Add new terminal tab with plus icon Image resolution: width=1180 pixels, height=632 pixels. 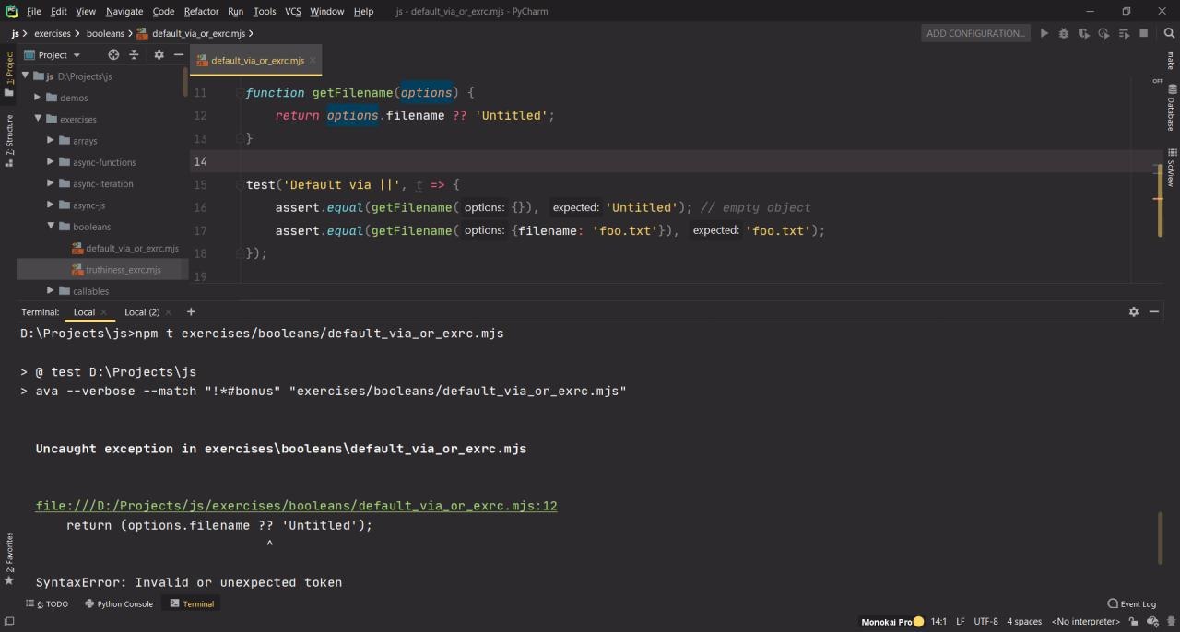191,312
